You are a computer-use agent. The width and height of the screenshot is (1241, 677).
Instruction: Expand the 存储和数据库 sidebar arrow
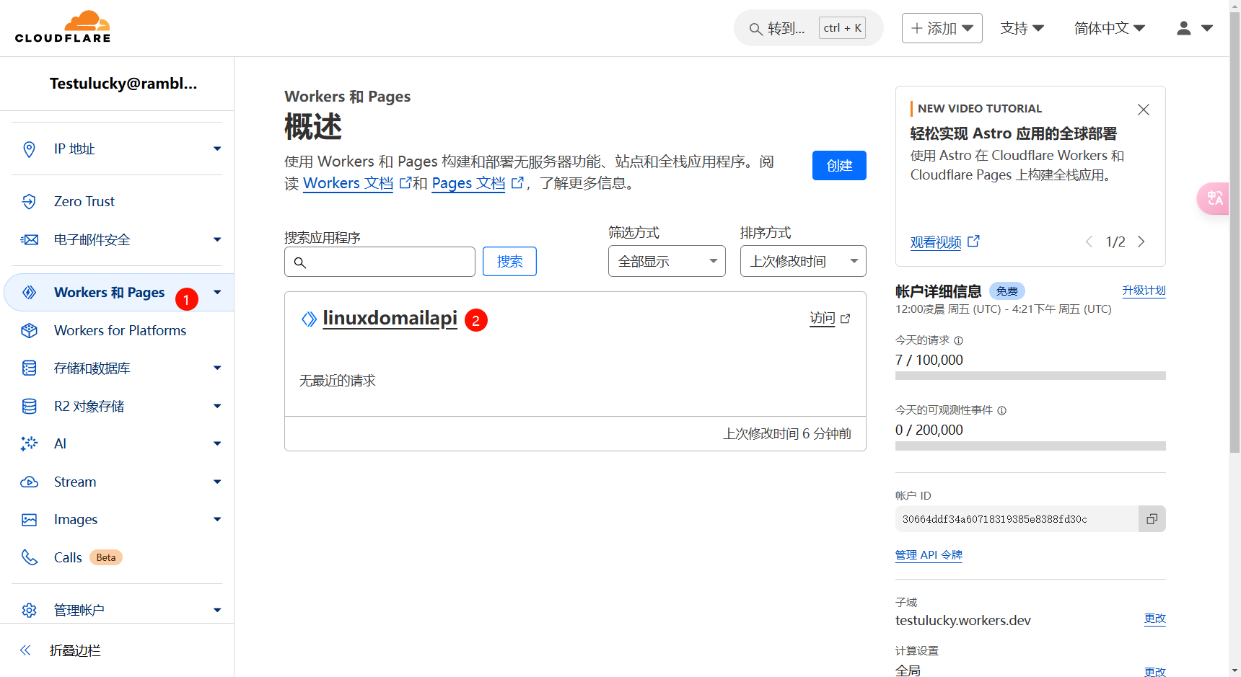point(217,368)
